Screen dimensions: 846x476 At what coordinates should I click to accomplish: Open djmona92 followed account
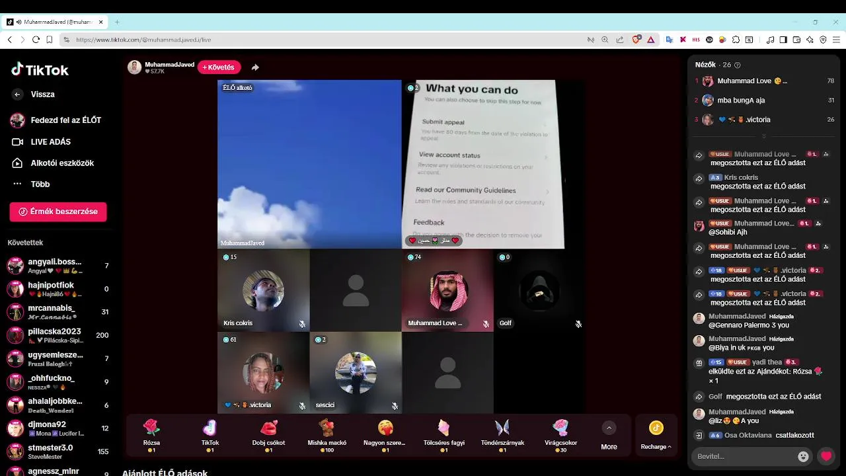[58, 428]
